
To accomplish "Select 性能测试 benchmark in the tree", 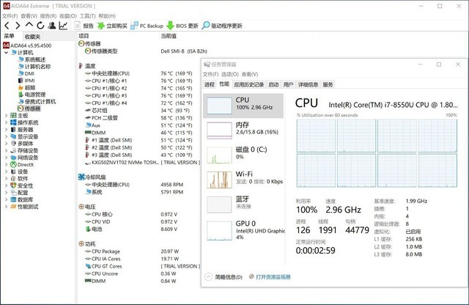I will coord(24,207).
